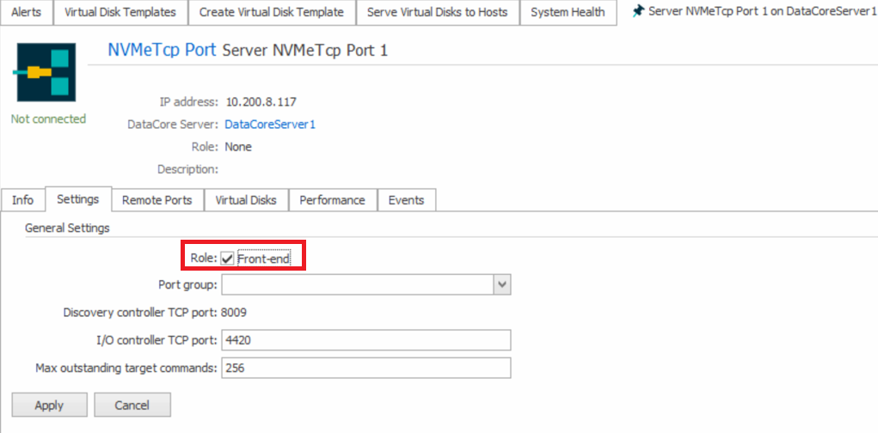View the Performance tab
The image size is (878, 433).
(x=332, y=200)
